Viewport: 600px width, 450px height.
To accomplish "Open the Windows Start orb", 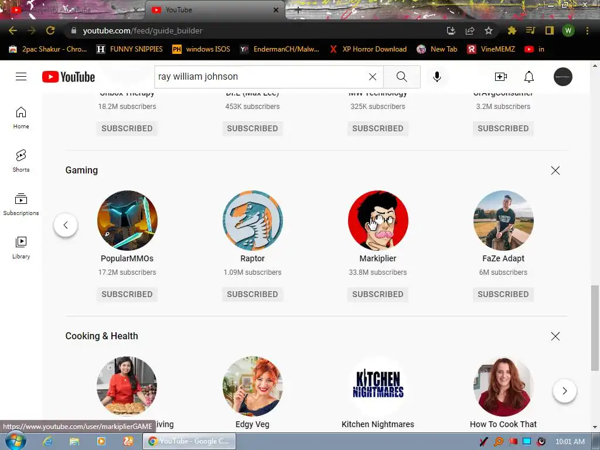I will pyautogui.click(x=15, y=441).
